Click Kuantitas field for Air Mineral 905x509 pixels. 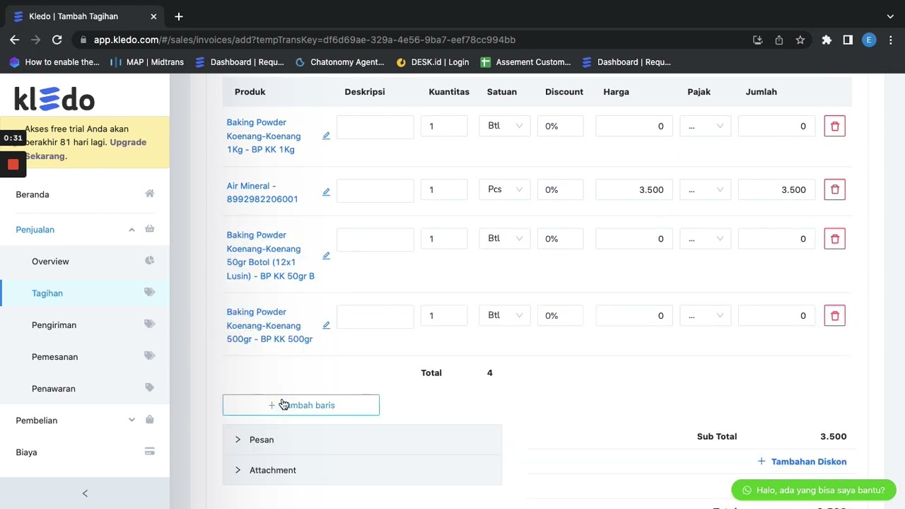click(x=444, y=189)
